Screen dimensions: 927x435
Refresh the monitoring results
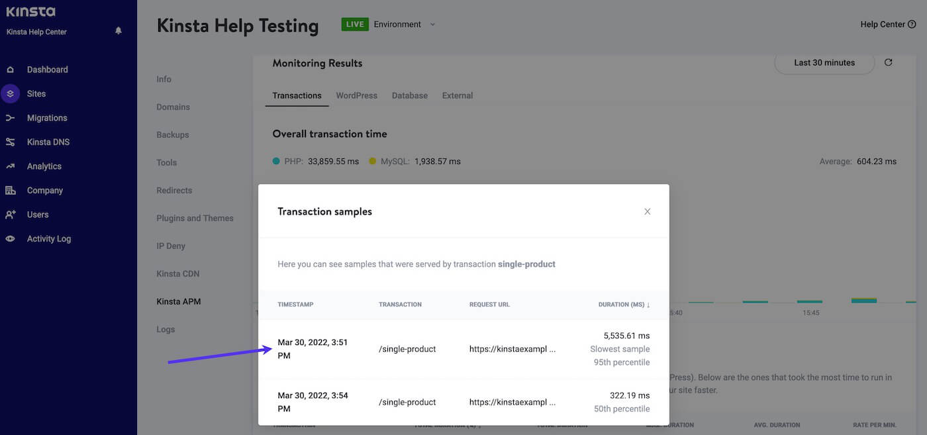tap(889, 62)
